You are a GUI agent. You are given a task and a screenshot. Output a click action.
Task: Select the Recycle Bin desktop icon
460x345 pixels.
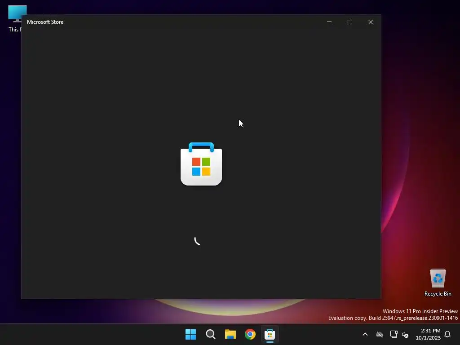[x=438, y=283]
